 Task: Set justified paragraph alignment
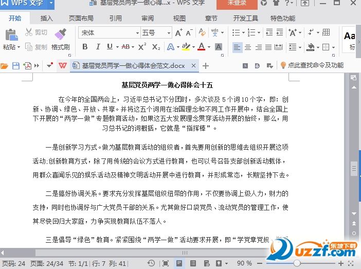268,47
